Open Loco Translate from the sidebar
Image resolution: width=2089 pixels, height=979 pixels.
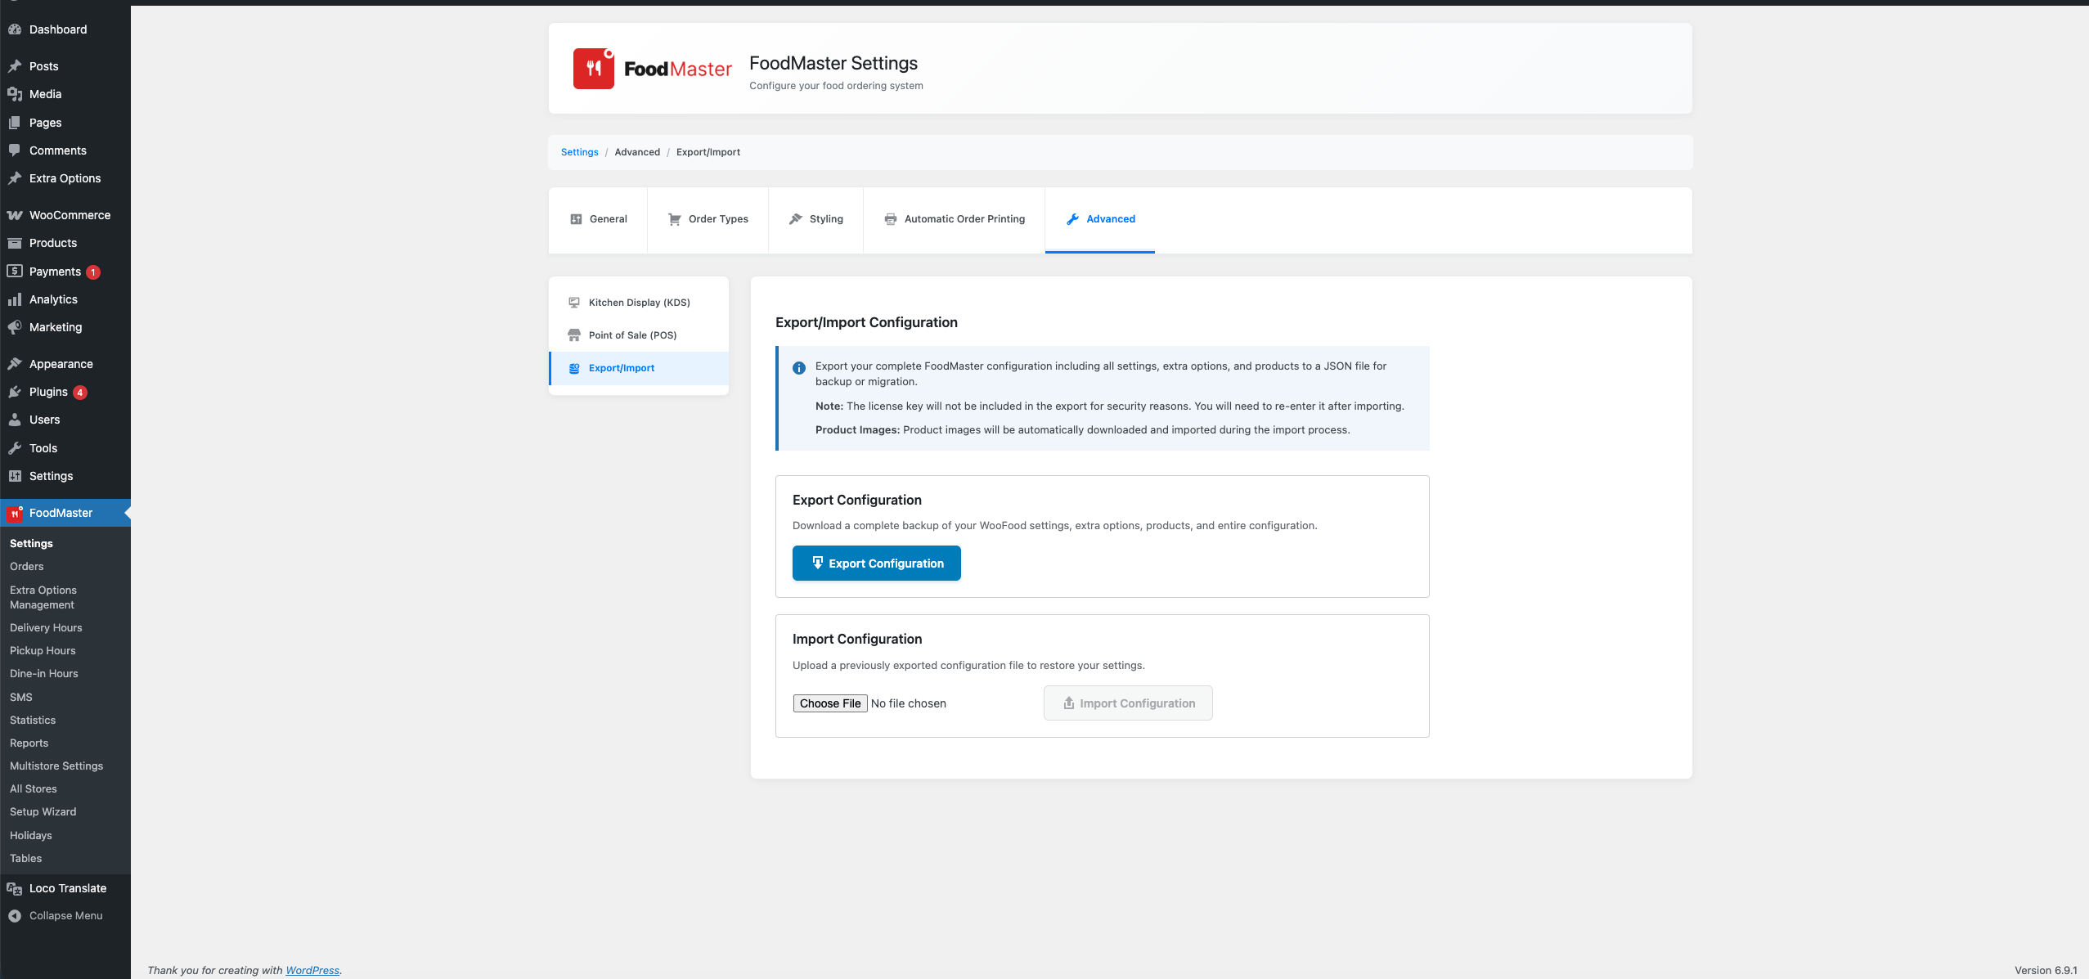[67, 888]
